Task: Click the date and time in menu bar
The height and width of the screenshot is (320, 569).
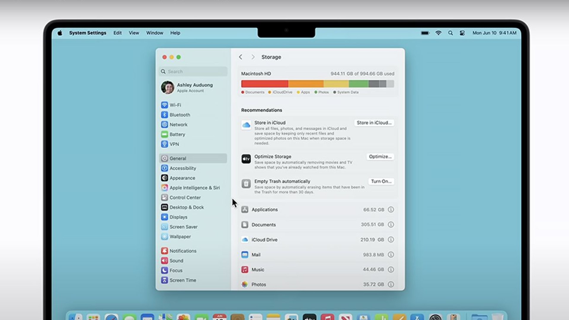Action: 494,33
